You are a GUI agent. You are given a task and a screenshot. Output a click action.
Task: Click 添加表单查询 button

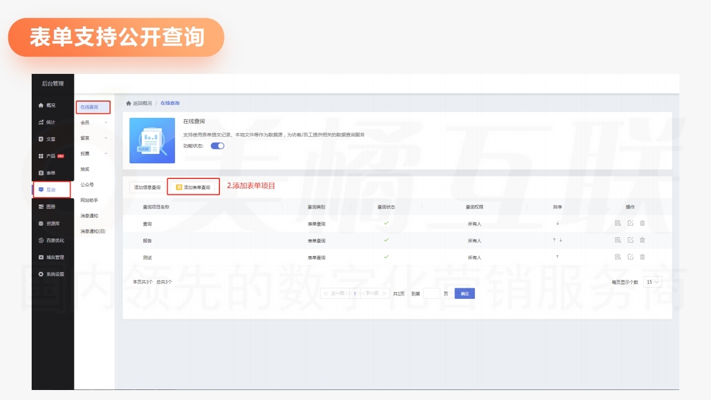pyautogui.click(x=193, y=187)
